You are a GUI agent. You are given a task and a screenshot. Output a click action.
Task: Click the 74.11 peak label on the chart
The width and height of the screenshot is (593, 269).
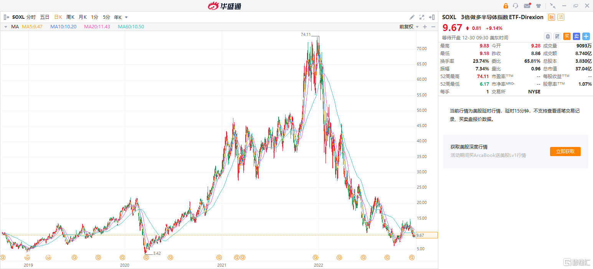coord(306,34)
